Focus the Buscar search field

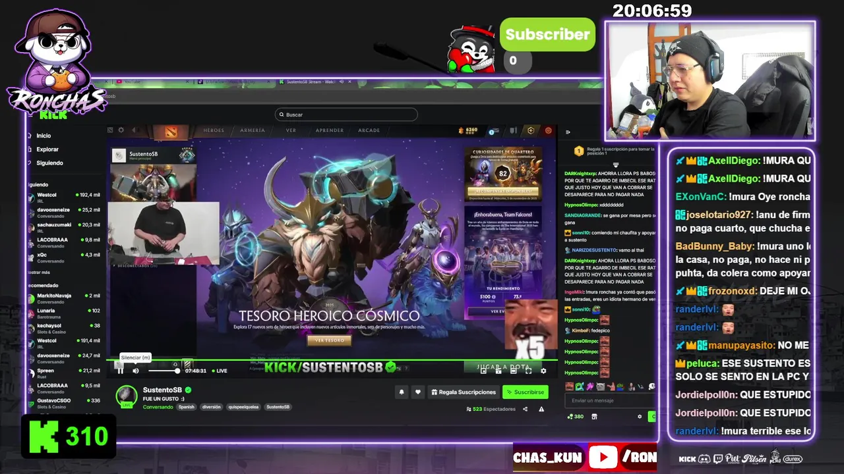coord(346,115)
